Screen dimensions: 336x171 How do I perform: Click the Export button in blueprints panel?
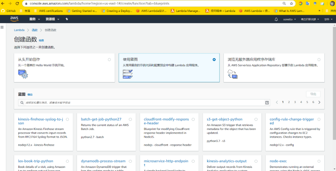click(313, 94)
